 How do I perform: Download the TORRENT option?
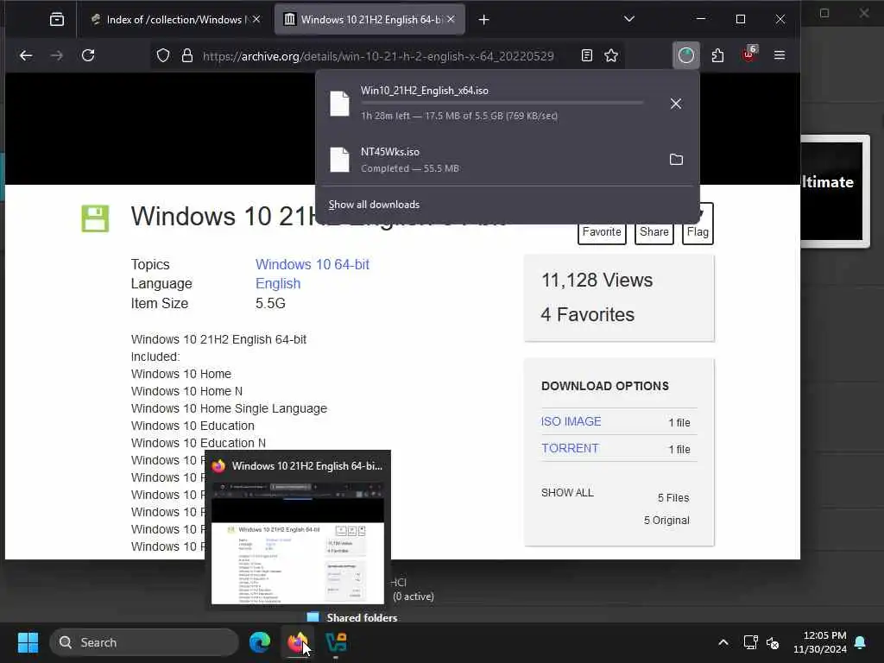pos(570,448)
